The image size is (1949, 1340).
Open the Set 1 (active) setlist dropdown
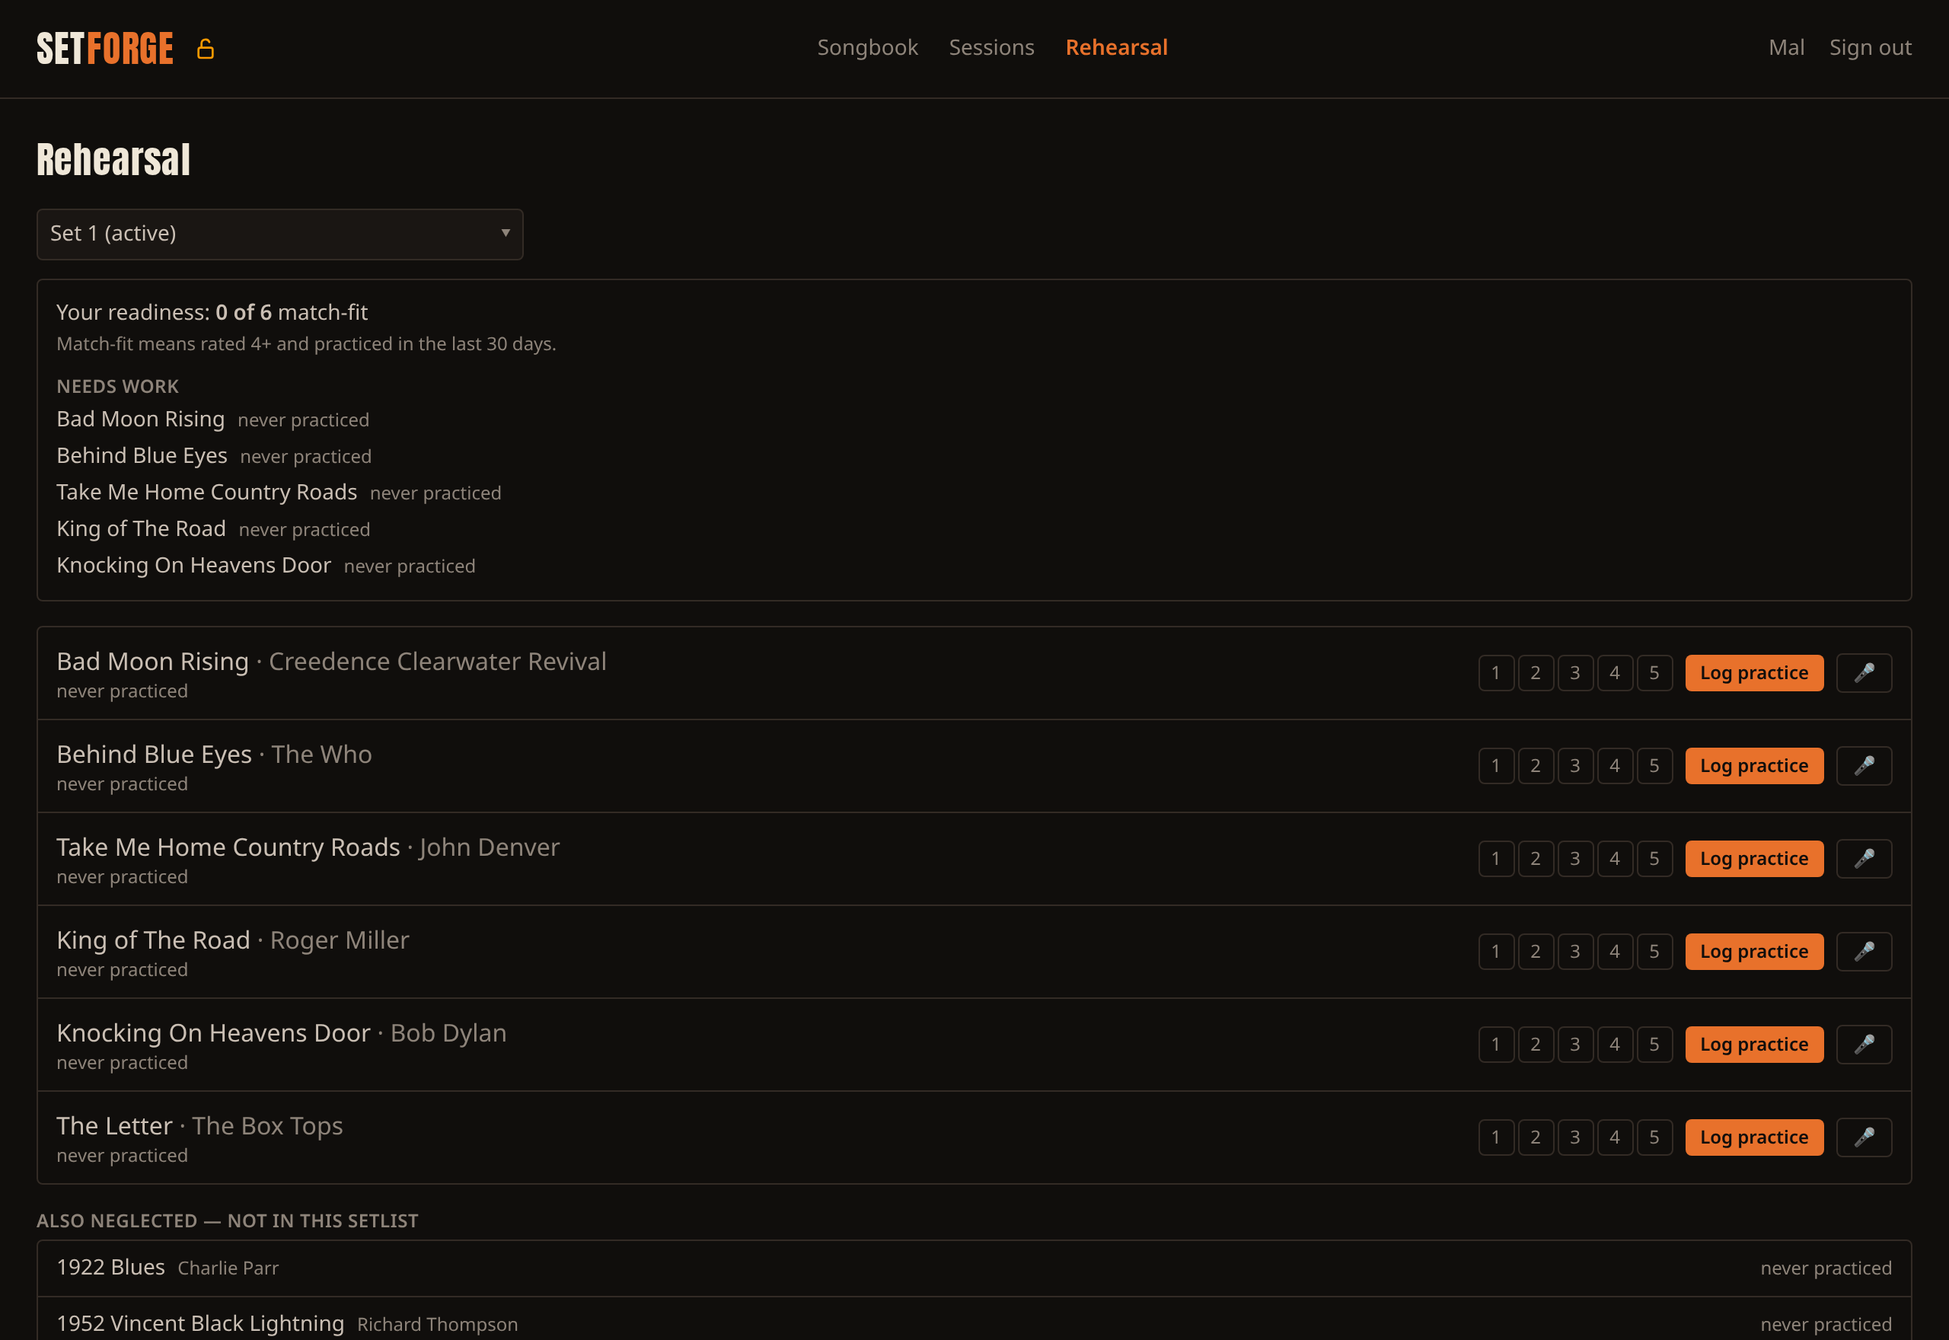click(x=279, y=234)
